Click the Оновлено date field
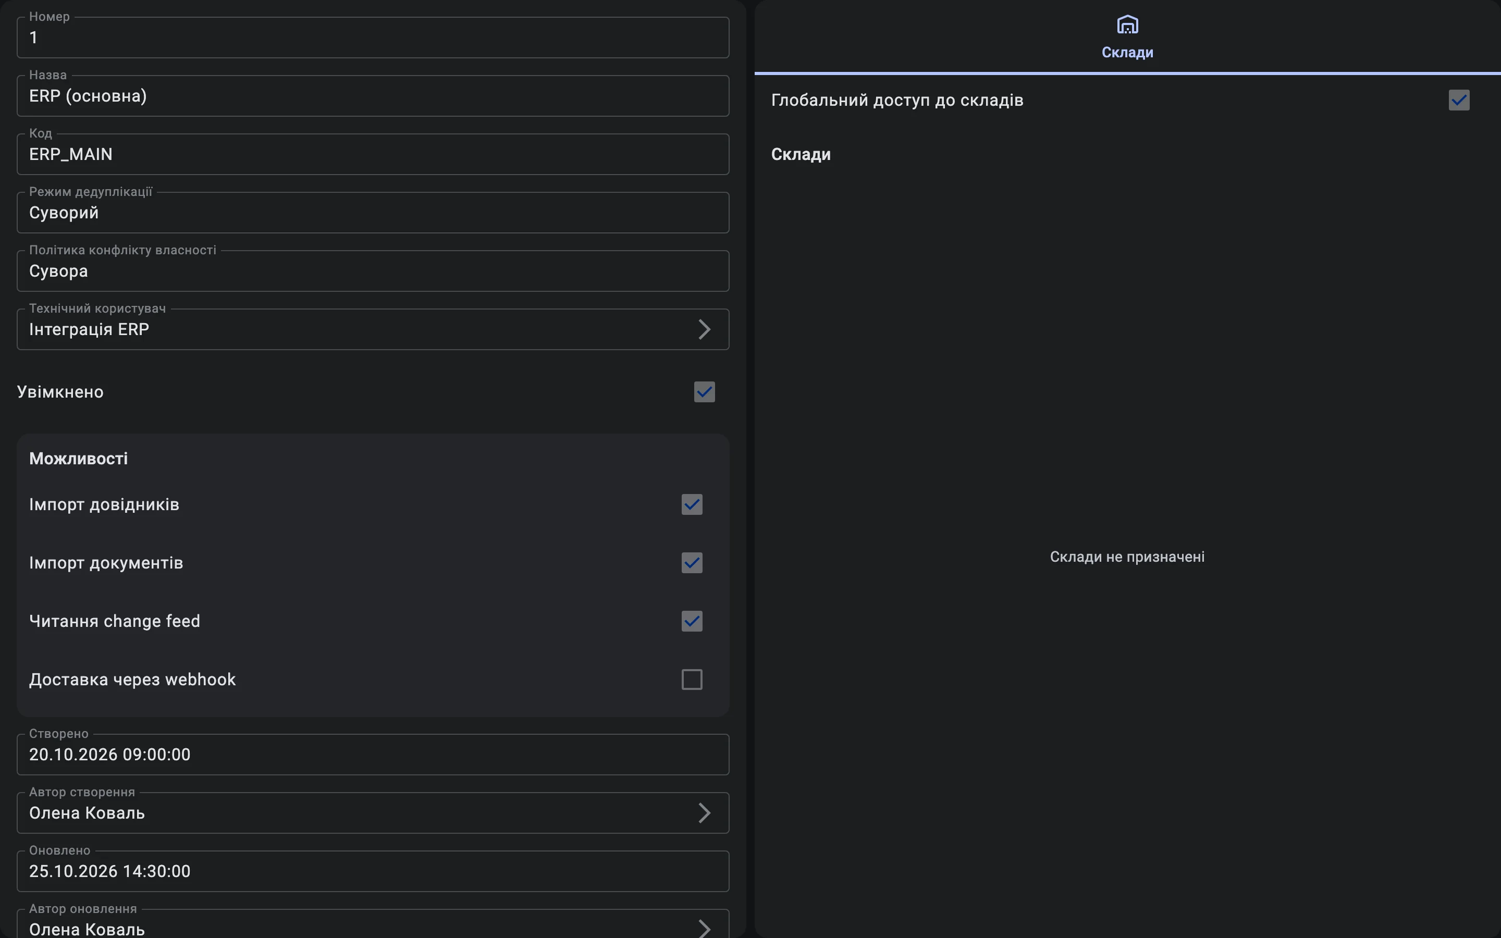Viewport: 1501px width, 938px height. 373,871
